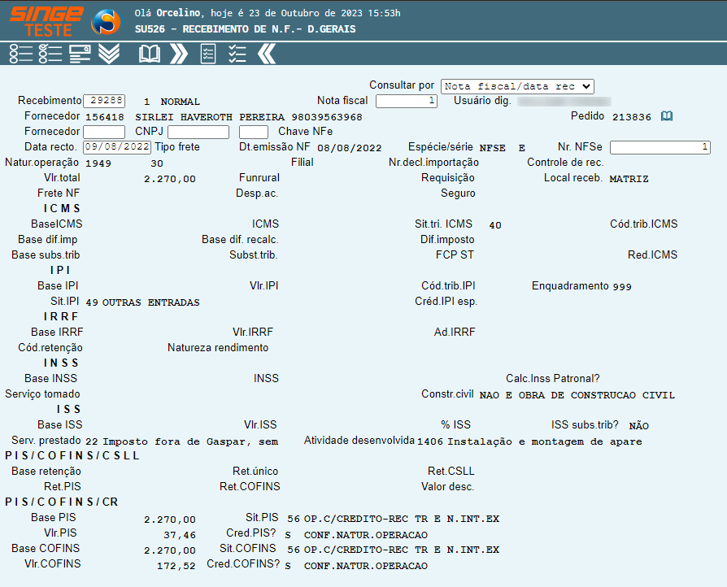Click CONF.NATUR.OPERACAO beside Cred.PIS?
The image size is (727, 587).
click(366, 535)
